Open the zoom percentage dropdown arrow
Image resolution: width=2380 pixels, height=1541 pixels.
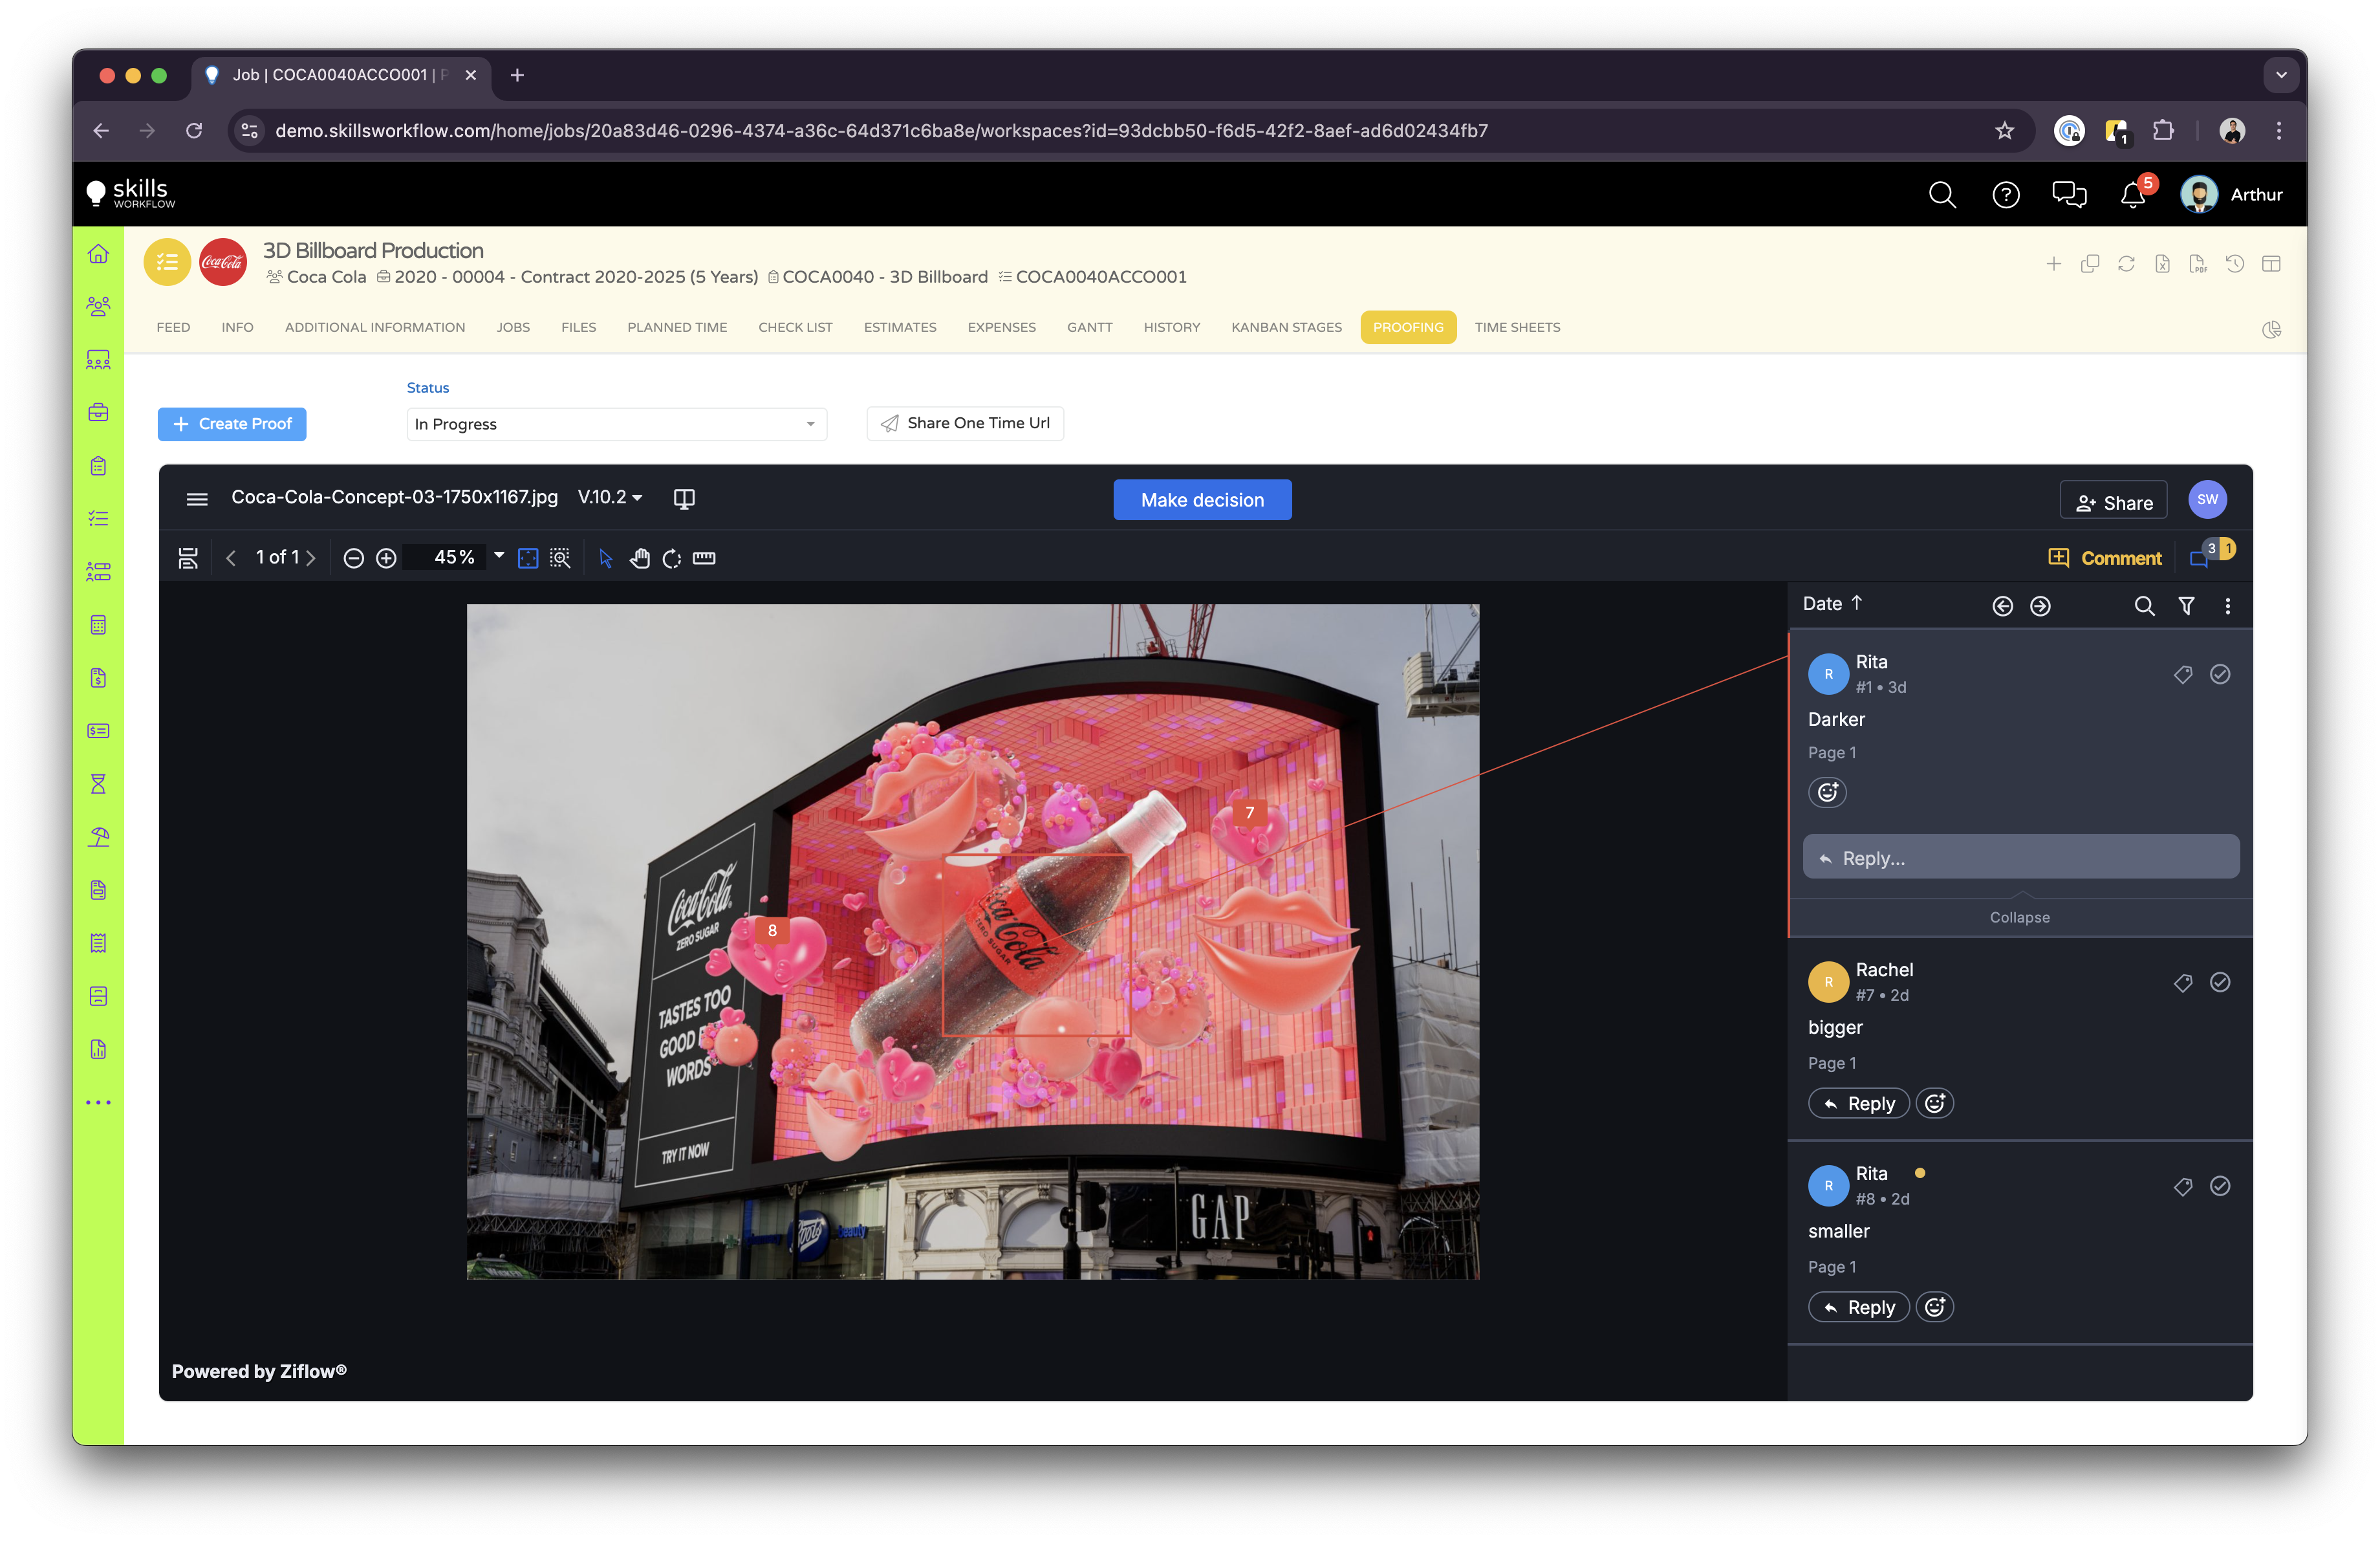pos(499,555)
